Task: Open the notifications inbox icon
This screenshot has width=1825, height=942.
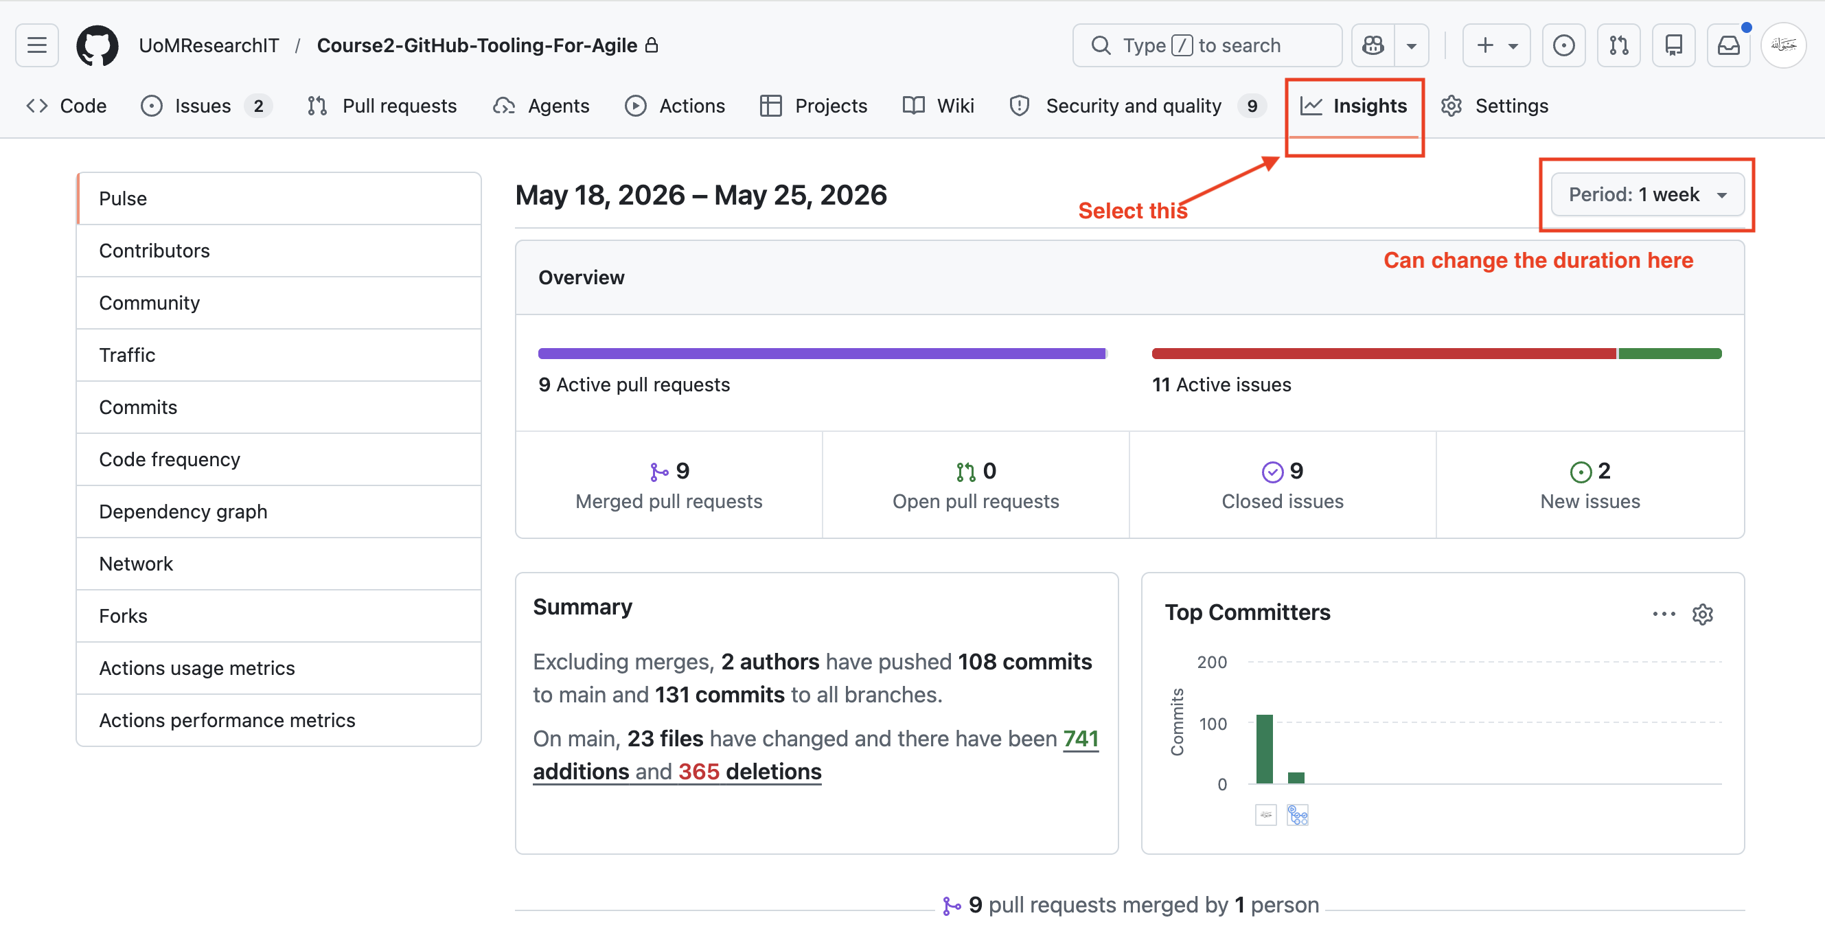Action: coord(1729,45)
